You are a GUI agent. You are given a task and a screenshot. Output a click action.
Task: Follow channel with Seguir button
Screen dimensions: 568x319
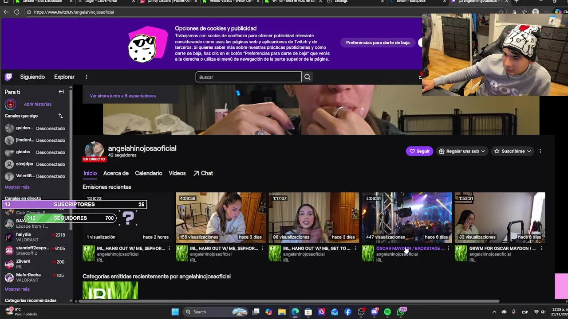(x=419, y=151)
